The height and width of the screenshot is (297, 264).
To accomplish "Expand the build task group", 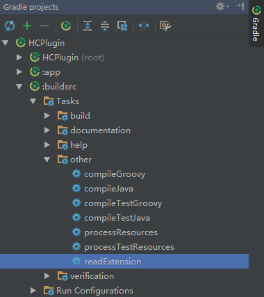I will [47, 116].
